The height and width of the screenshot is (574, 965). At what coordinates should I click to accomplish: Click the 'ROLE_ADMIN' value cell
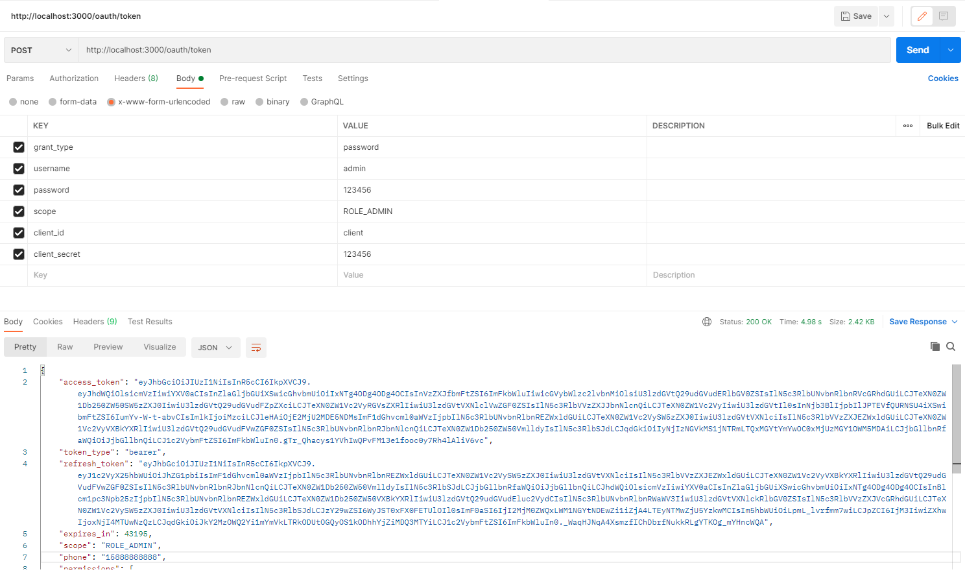coord(492,211)
